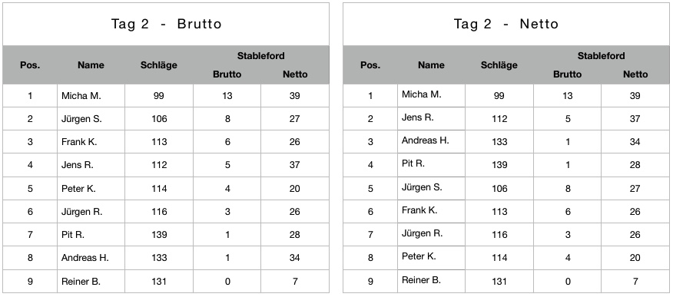Click Stableford header in the Netto table

[x=601, y=56]
